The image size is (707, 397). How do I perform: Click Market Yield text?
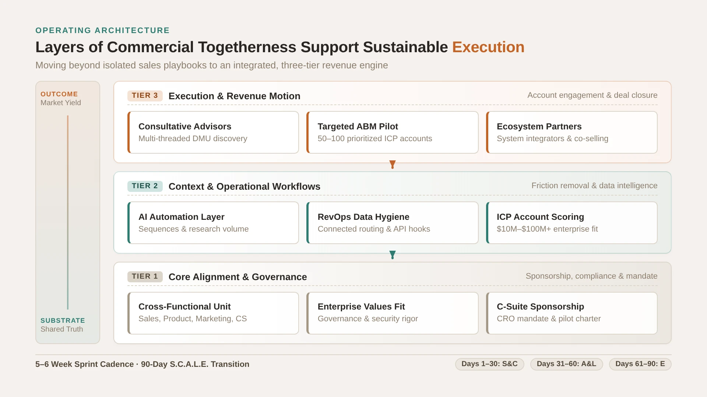(61, 103)
